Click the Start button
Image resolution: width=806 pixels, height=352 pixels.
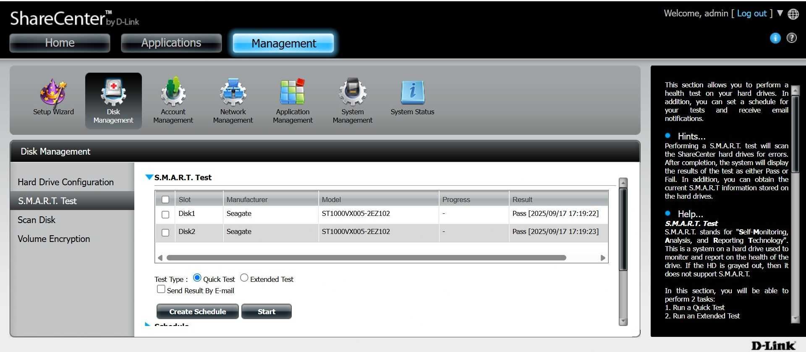(267, 311)
